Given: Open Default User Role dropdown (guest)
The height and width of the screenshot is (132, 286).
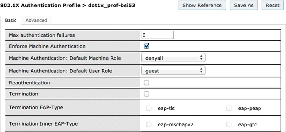Looking at the screenshot, I should pyautogui.click(x=173, y=71).
